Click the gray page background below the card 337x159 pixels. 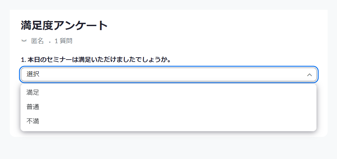click(x=168, y=148)
